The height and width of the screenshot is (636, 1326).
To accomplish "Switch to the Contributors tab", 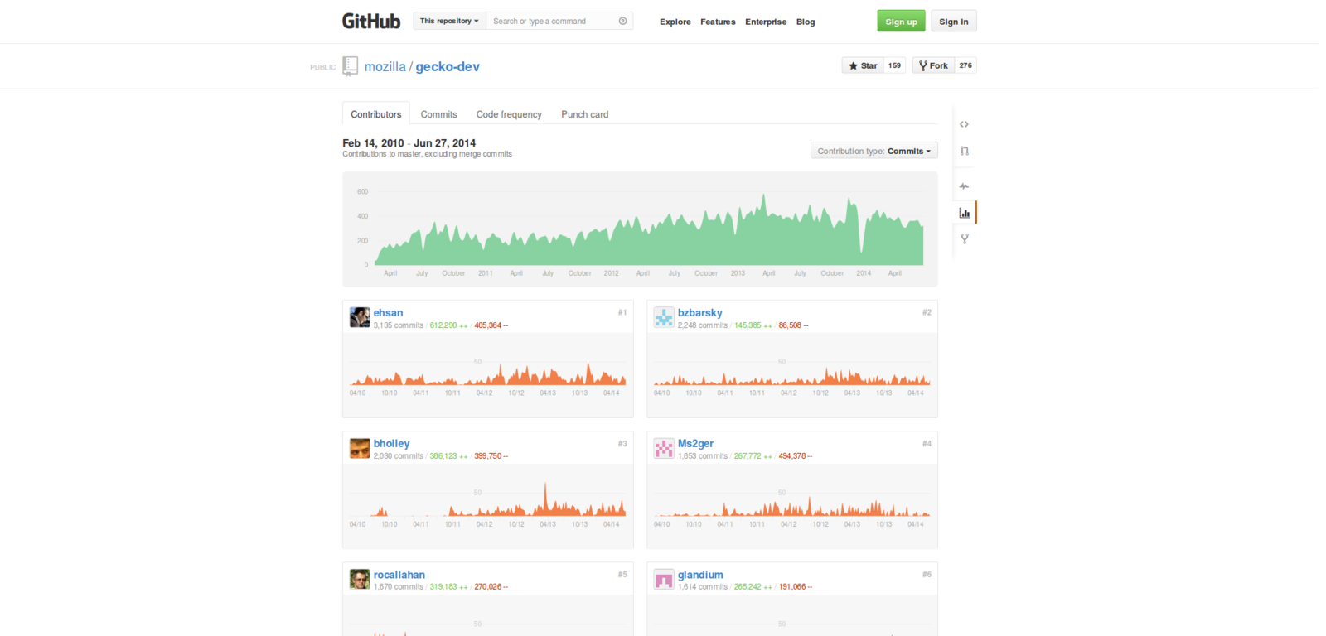I will (375, 114).
